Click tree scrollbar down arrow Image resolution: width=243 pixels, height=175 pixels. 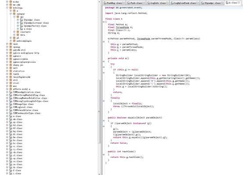coord(99,174)
